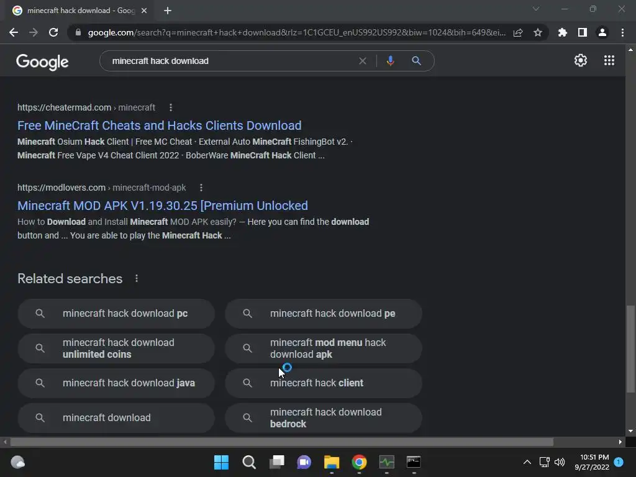Clear the search box text
Screen dimensions: 636x477
pyautogui.click(x=363, y=61)
